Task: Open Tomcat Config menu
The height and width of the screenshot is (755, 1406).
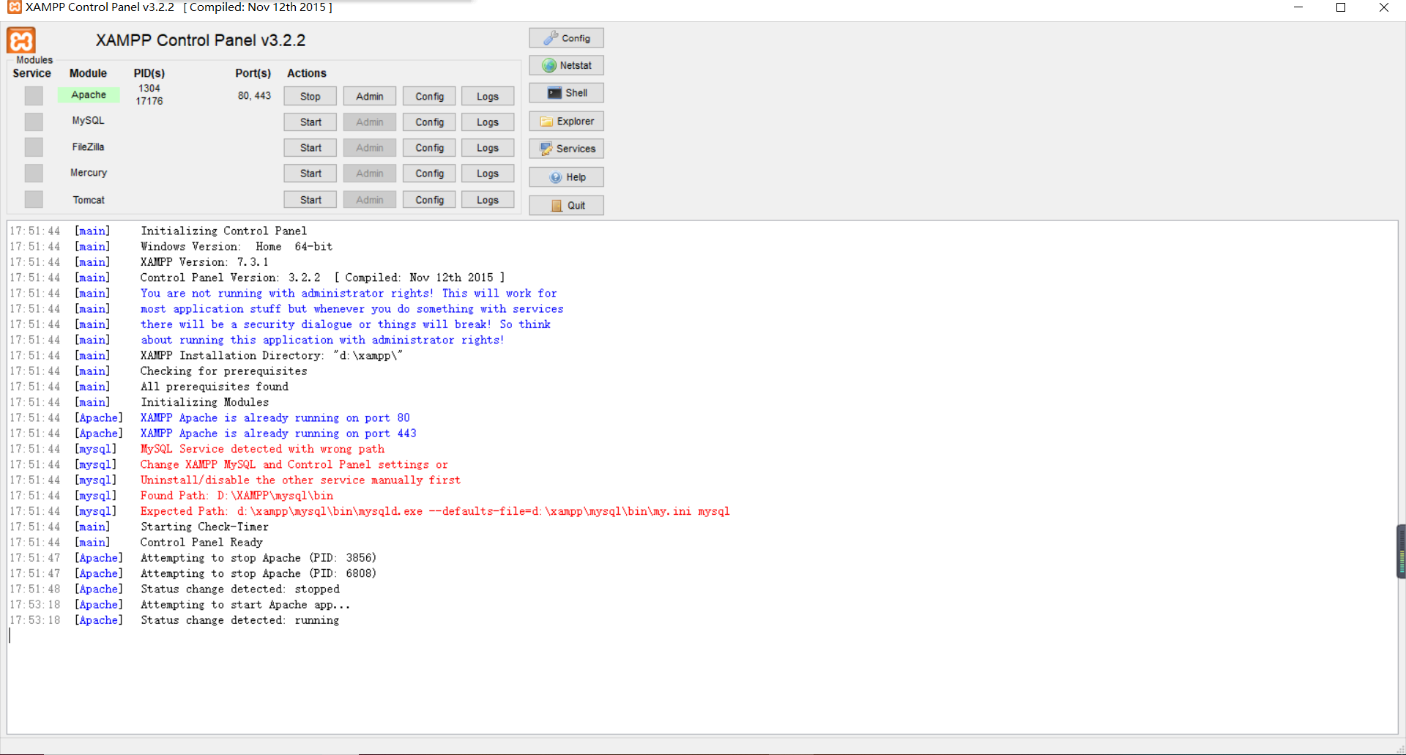Action: coord(429,200)
